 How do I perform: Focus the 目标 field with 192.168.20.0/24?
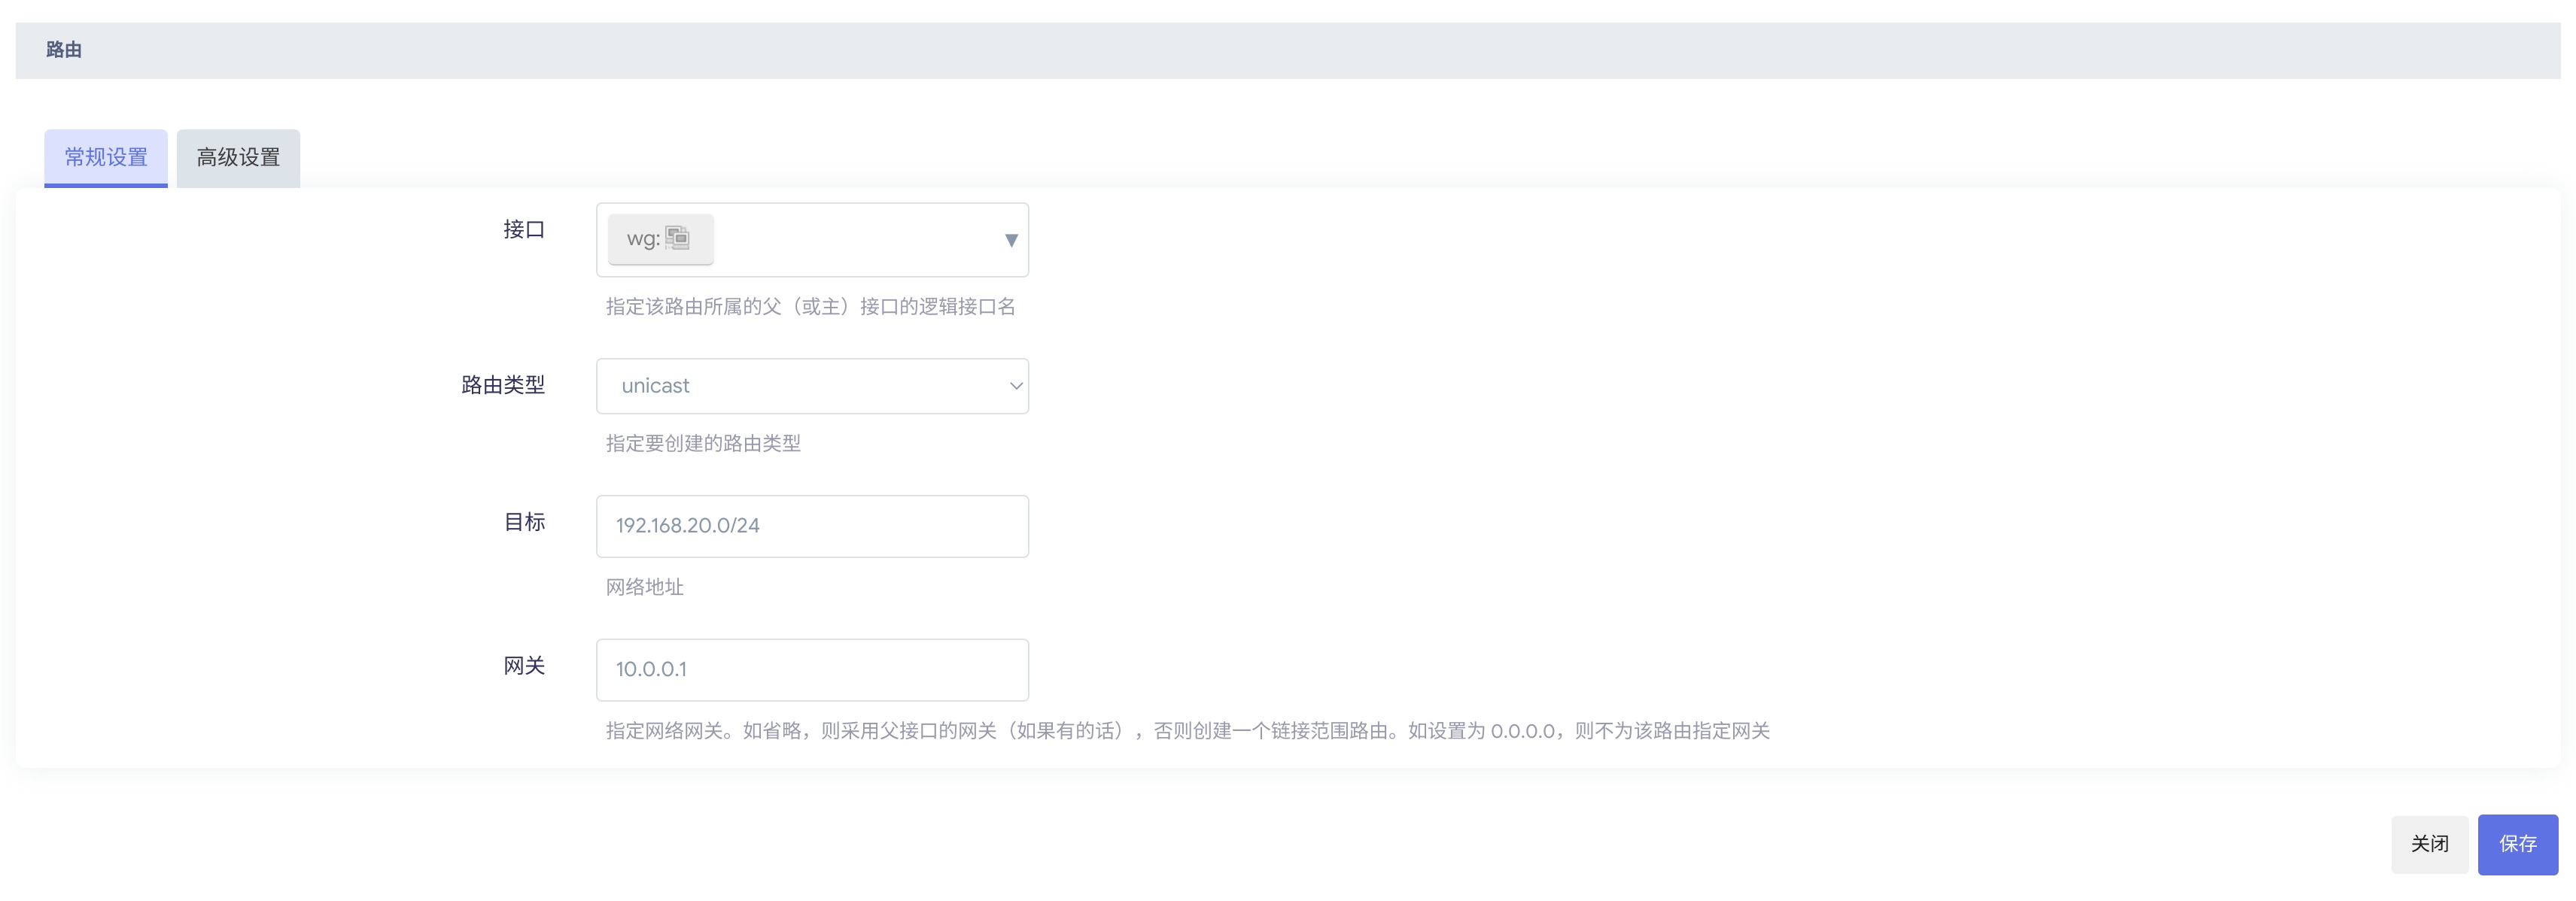[x=812, y=526]
